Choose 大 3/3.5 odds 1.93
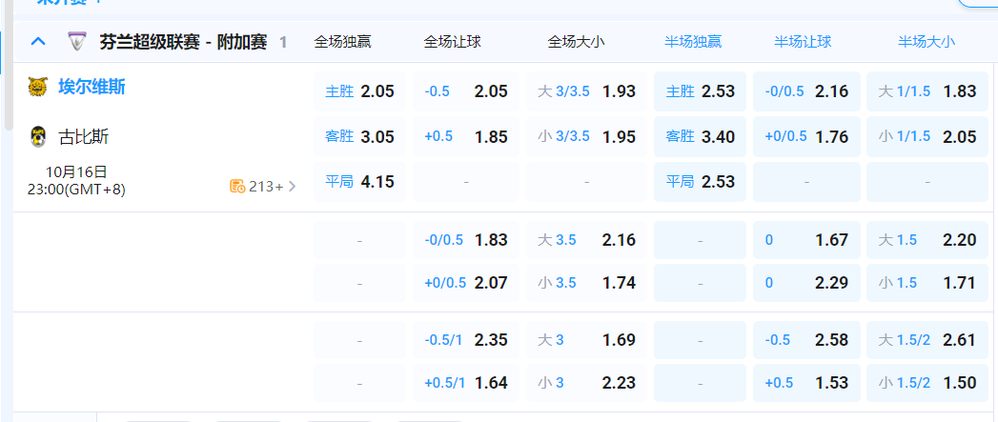Screen dimensions: 998x422 tap(586, 91)
